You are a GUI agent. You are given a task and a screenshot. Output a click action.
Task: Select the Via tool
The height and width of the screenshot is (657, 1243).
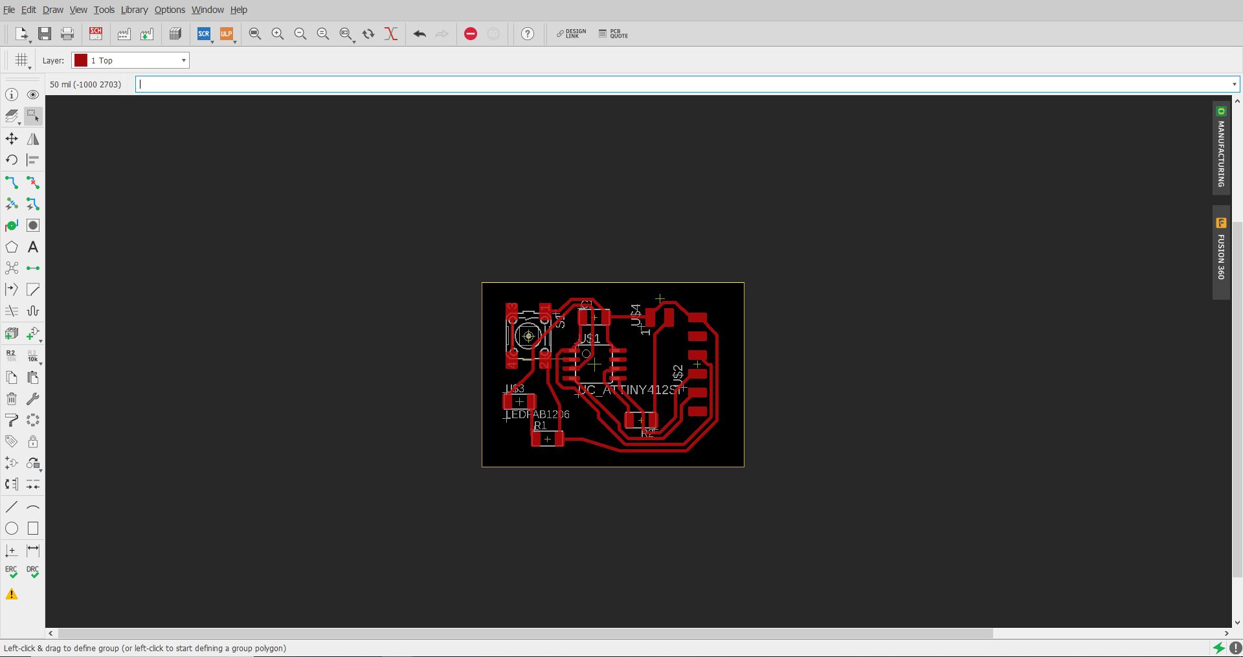pos(12,225)
